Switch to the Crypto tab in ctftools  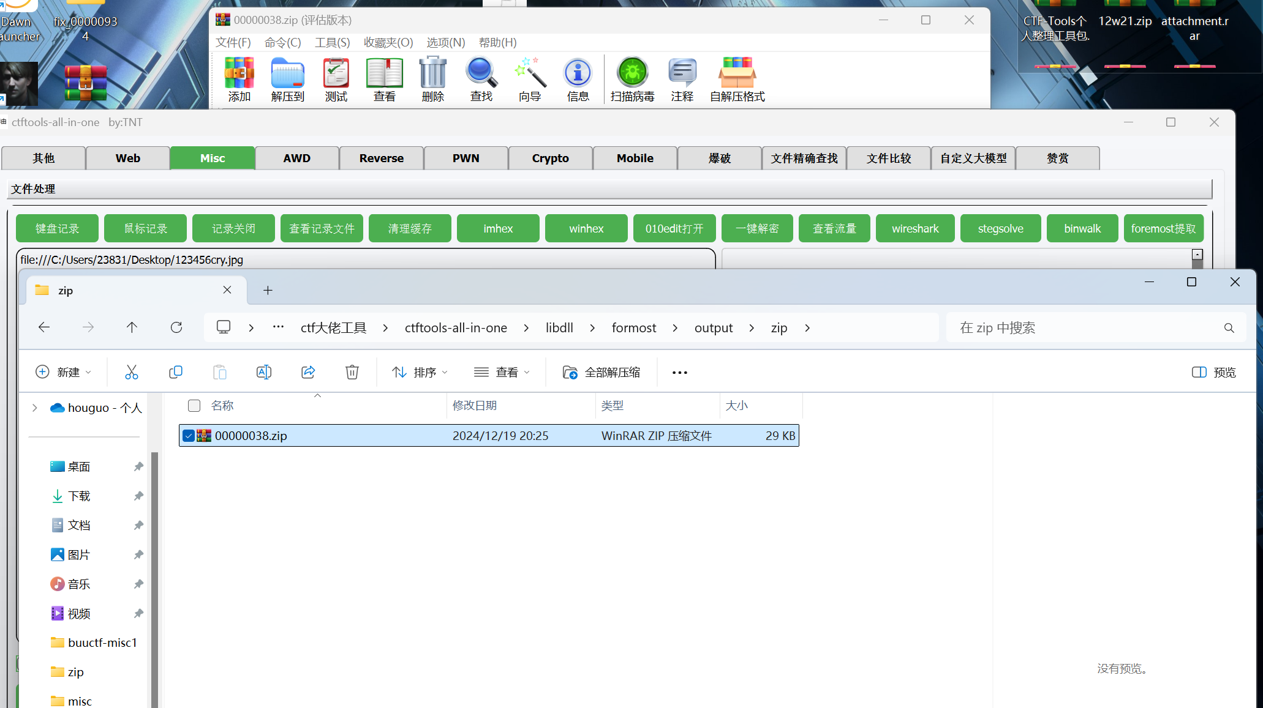pyautogui.click(x=550, y=158)
